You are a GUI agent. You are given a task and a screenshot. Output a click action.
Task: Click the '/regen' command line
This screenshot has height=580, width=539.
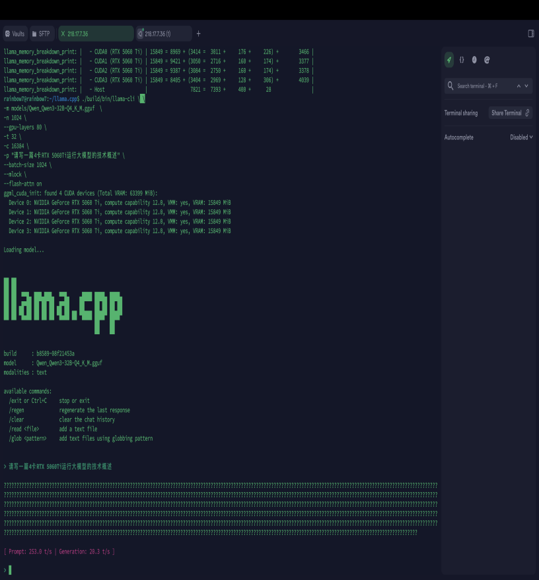point(69,410)
